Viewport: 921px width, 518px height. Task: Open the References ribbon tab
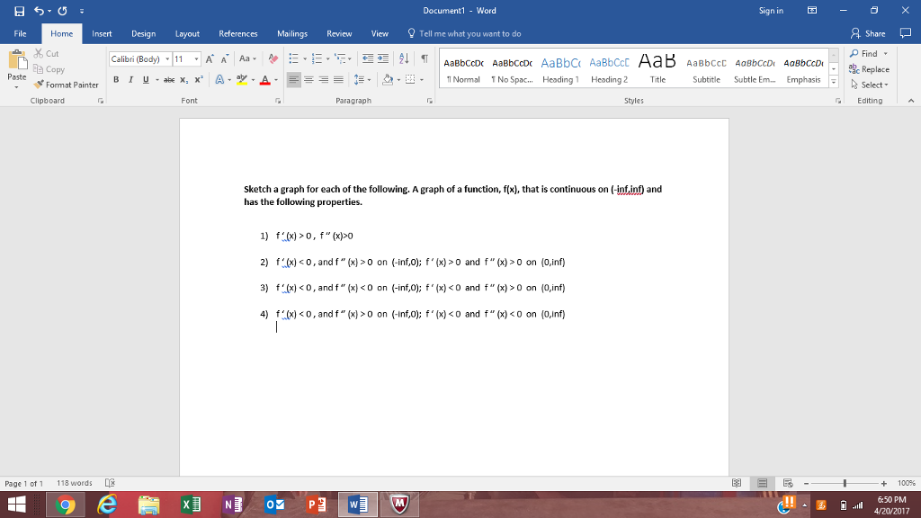click(x=237, y=33)
